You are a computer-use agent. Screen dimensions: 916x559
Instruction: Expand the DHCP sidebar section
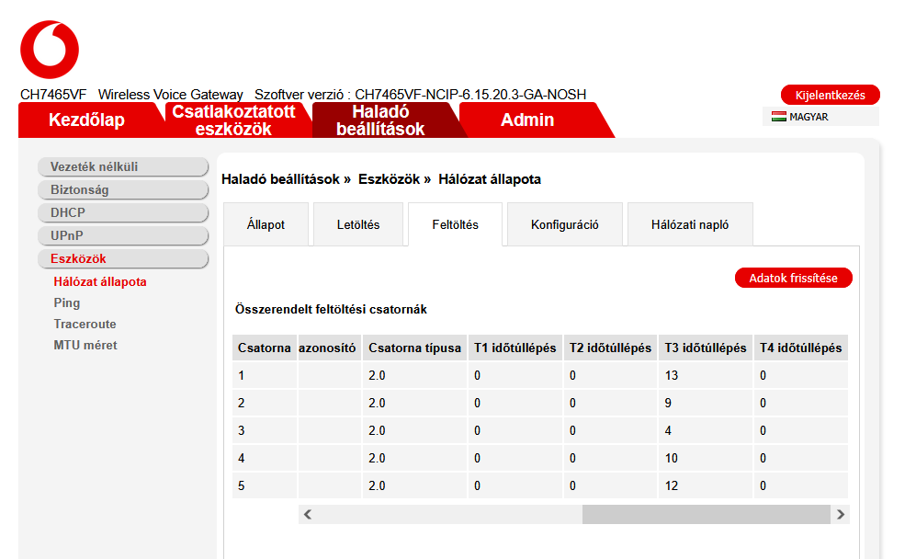point(123,212)
